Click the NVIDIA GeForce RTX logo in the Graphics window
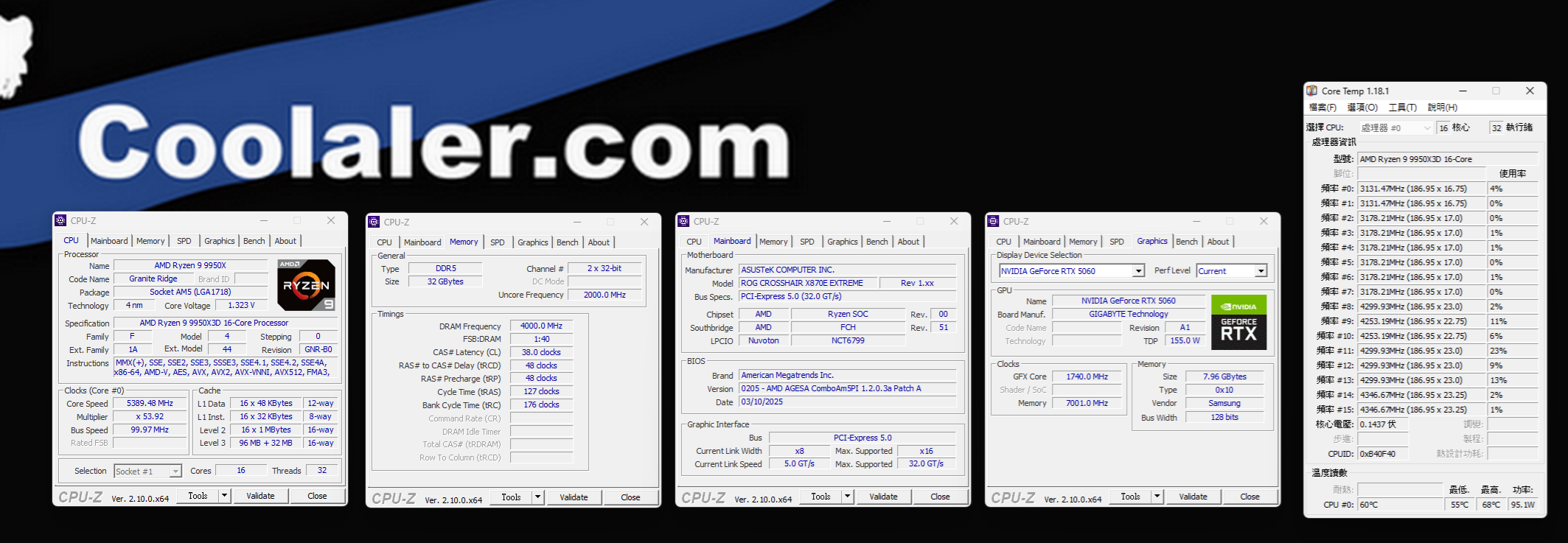 (1238, 322)
